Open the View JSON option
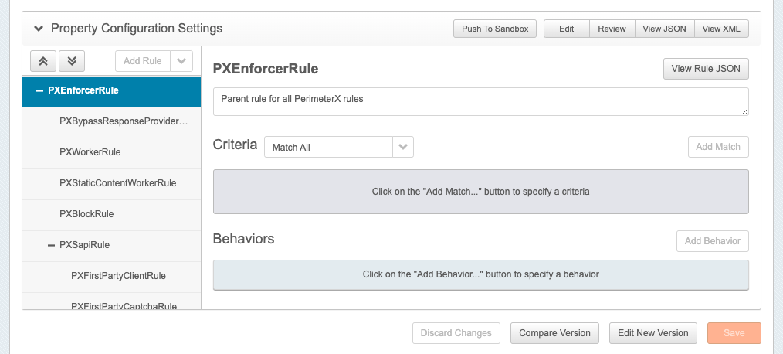The height and width of the screenshot is (354, 783). click(663, 29)
